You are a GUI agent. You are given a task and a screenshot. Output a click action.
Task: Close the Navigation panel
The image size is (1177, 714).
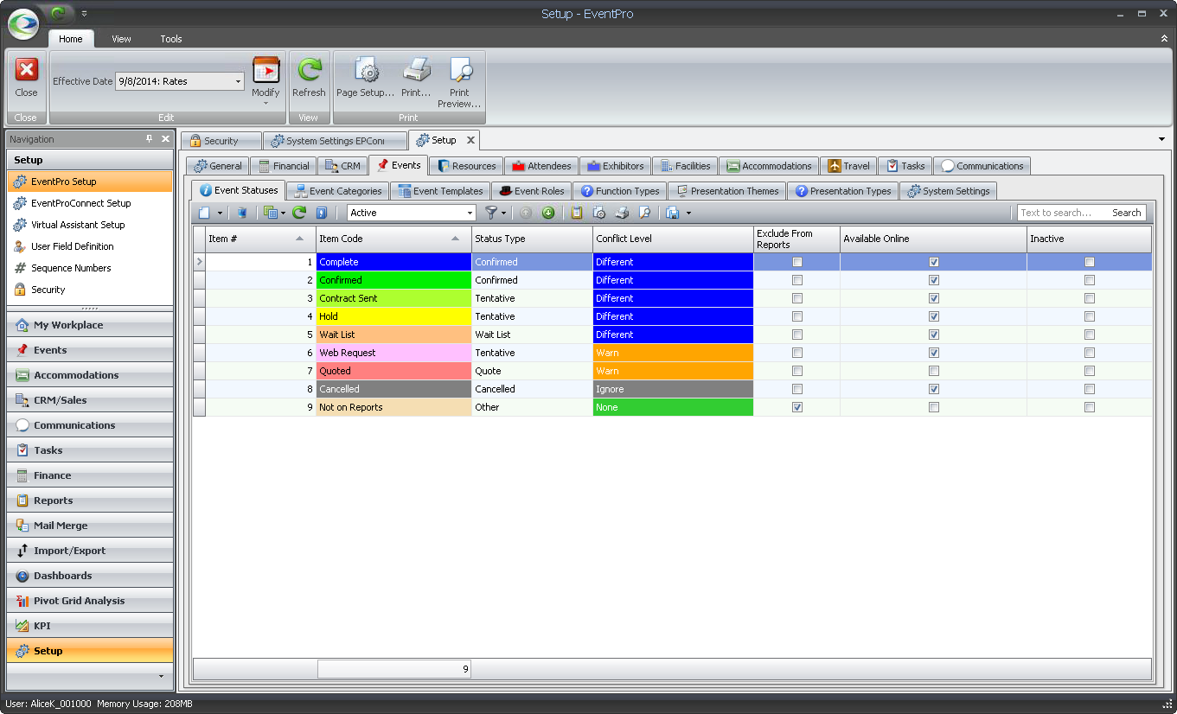pyautogui.click(x=165, y=139)
